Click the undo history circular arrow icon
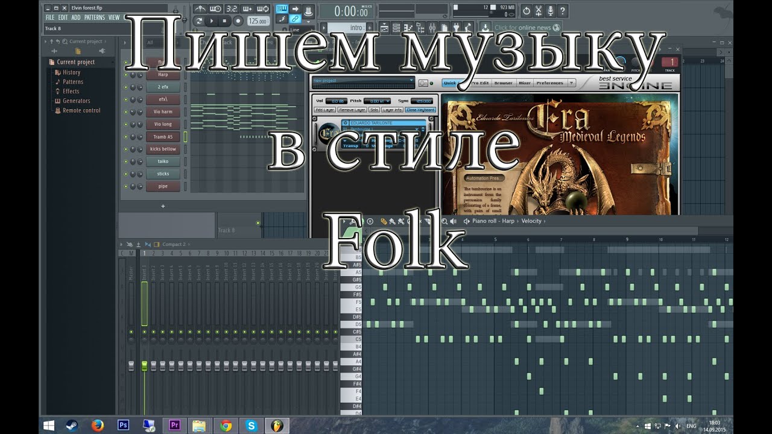 point(526,11)
